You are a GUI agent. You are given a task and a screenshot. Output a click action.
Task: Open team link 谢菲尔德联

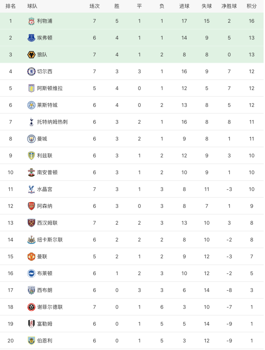(x=50, y=307)
